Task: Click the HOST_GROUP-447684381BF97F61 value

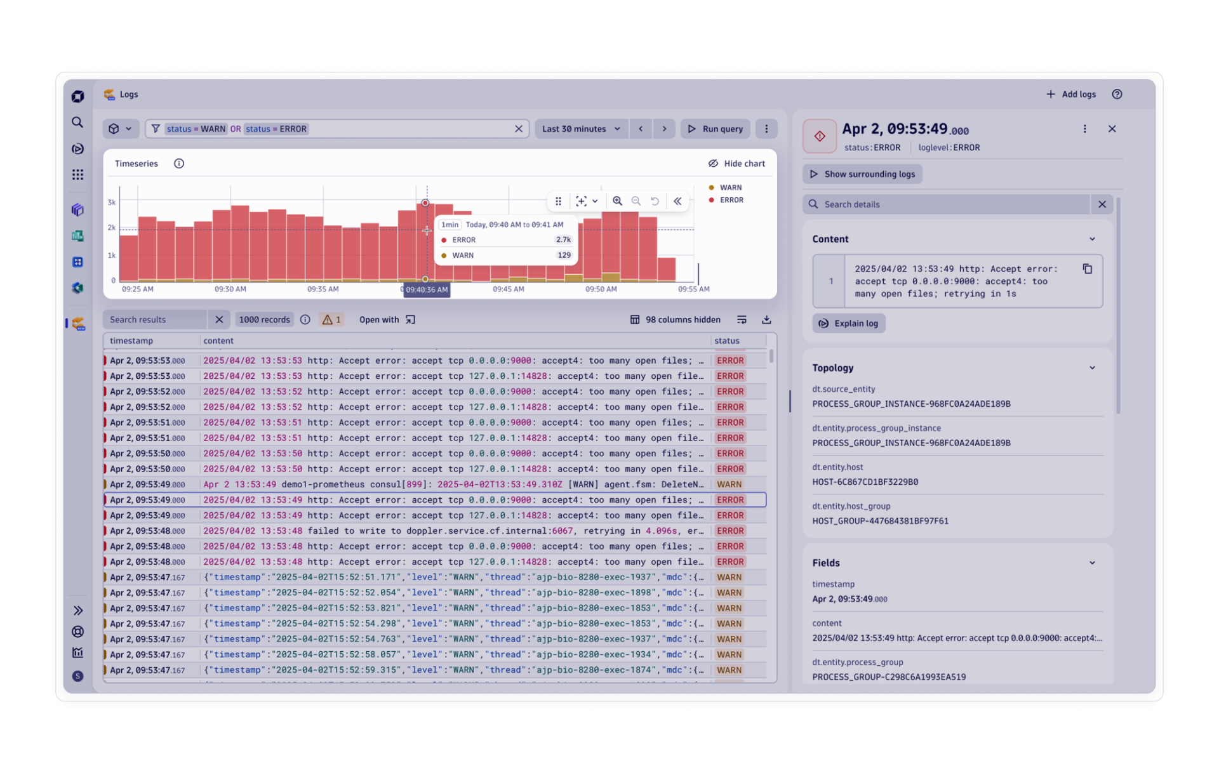Action: (x=880, y=521)
